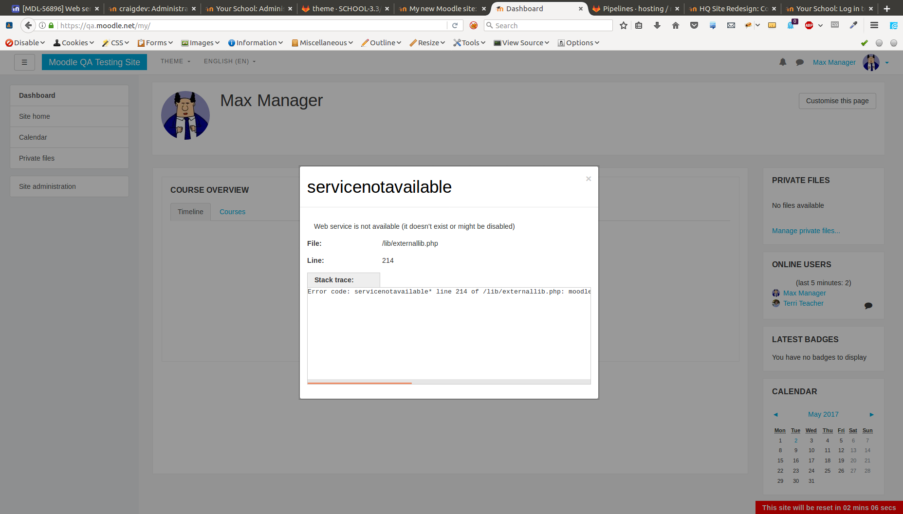Open the bookmarks list icon

point(639,25)
